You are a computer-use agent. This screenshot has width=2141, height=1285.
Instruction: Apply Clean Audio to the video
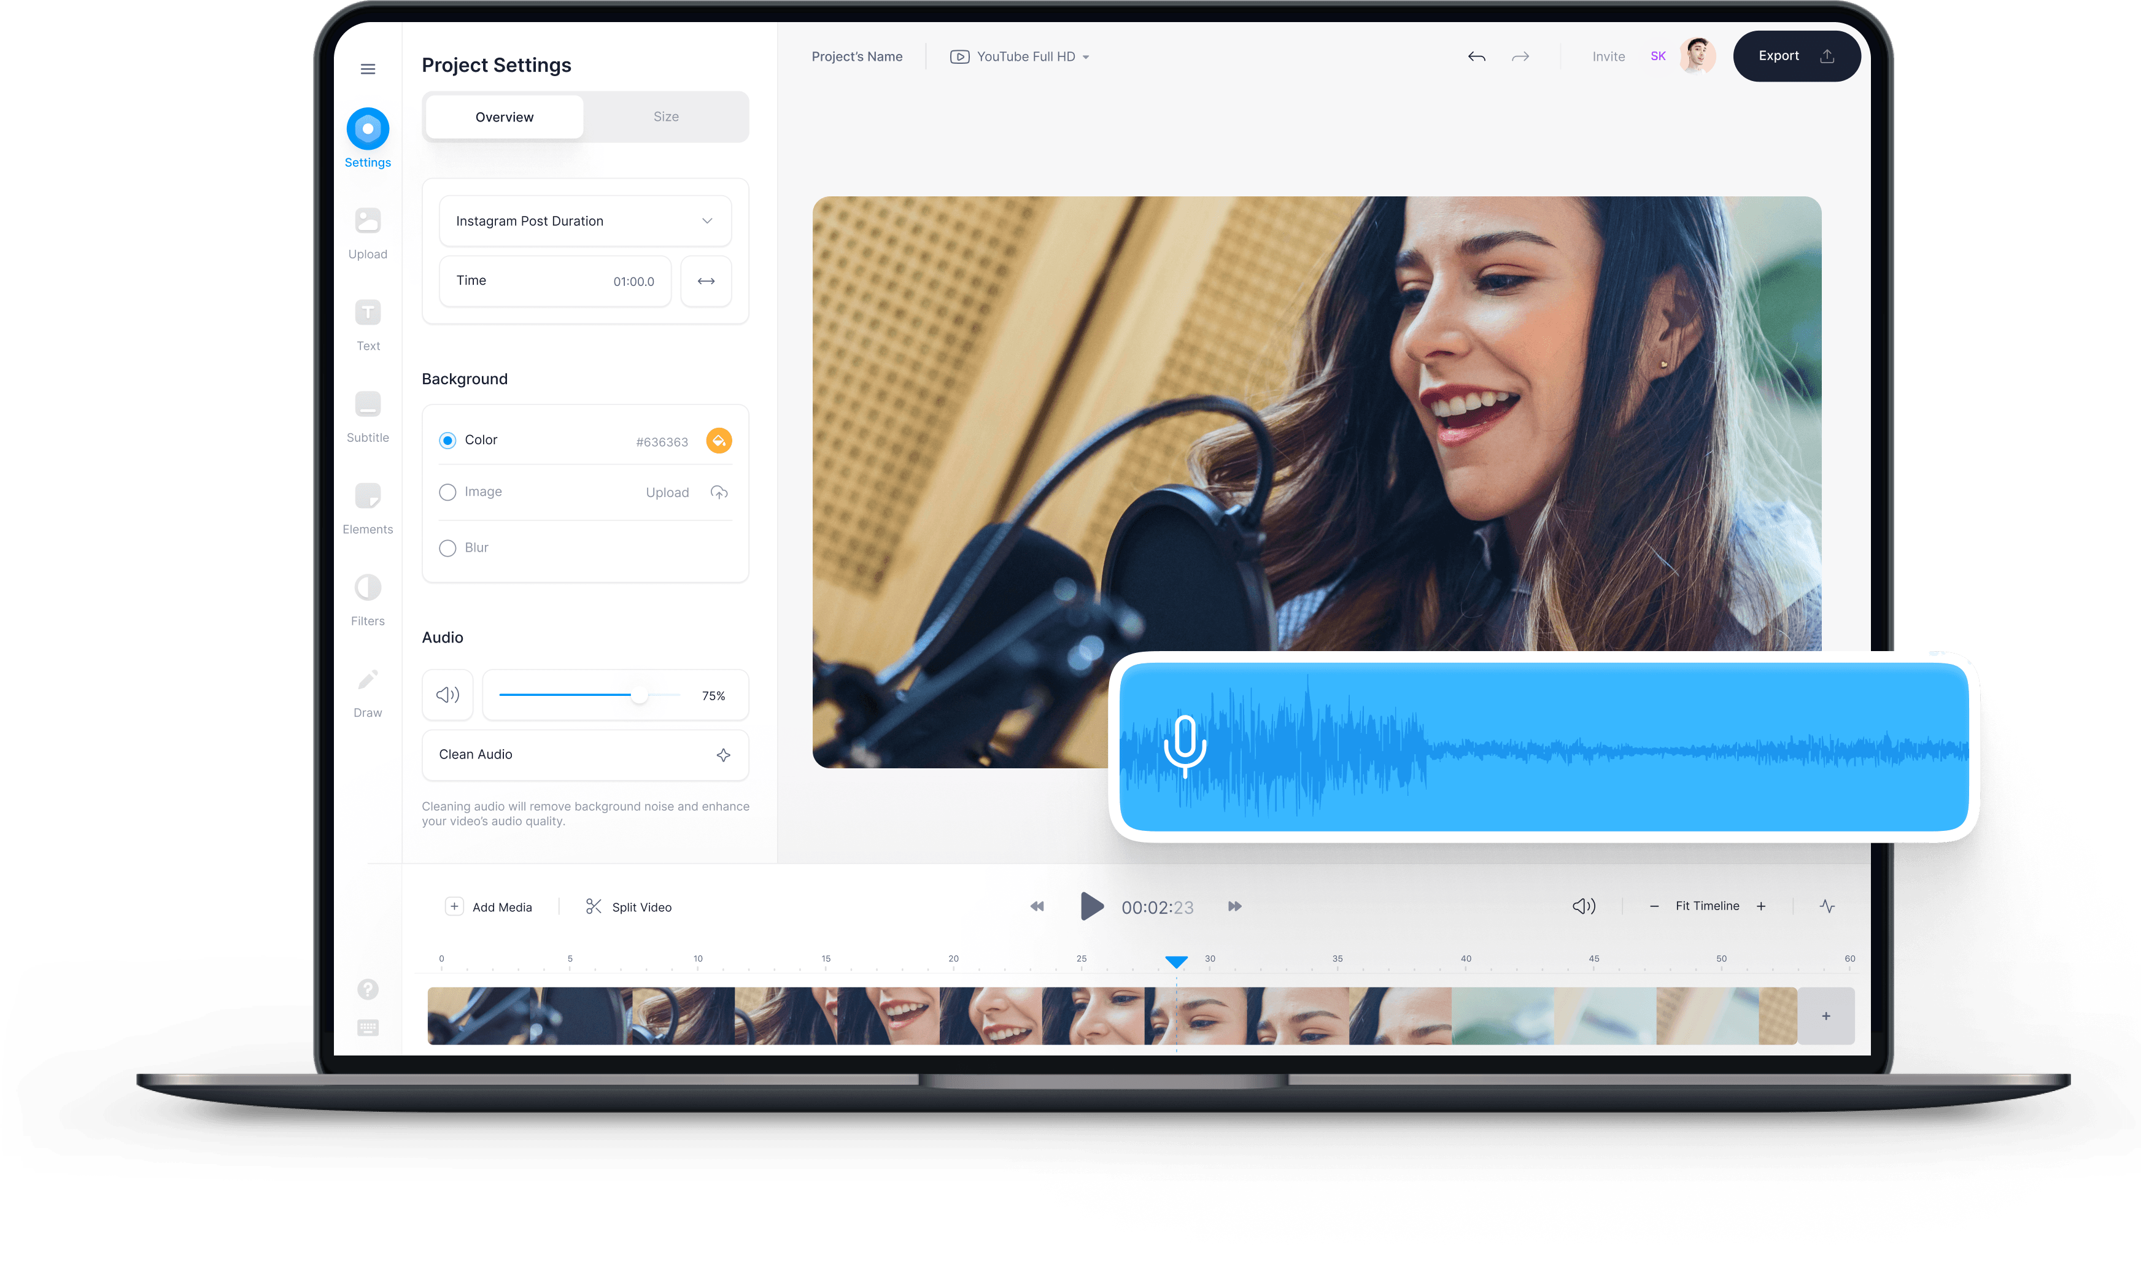pyautogui.click(x=584, y=754)
